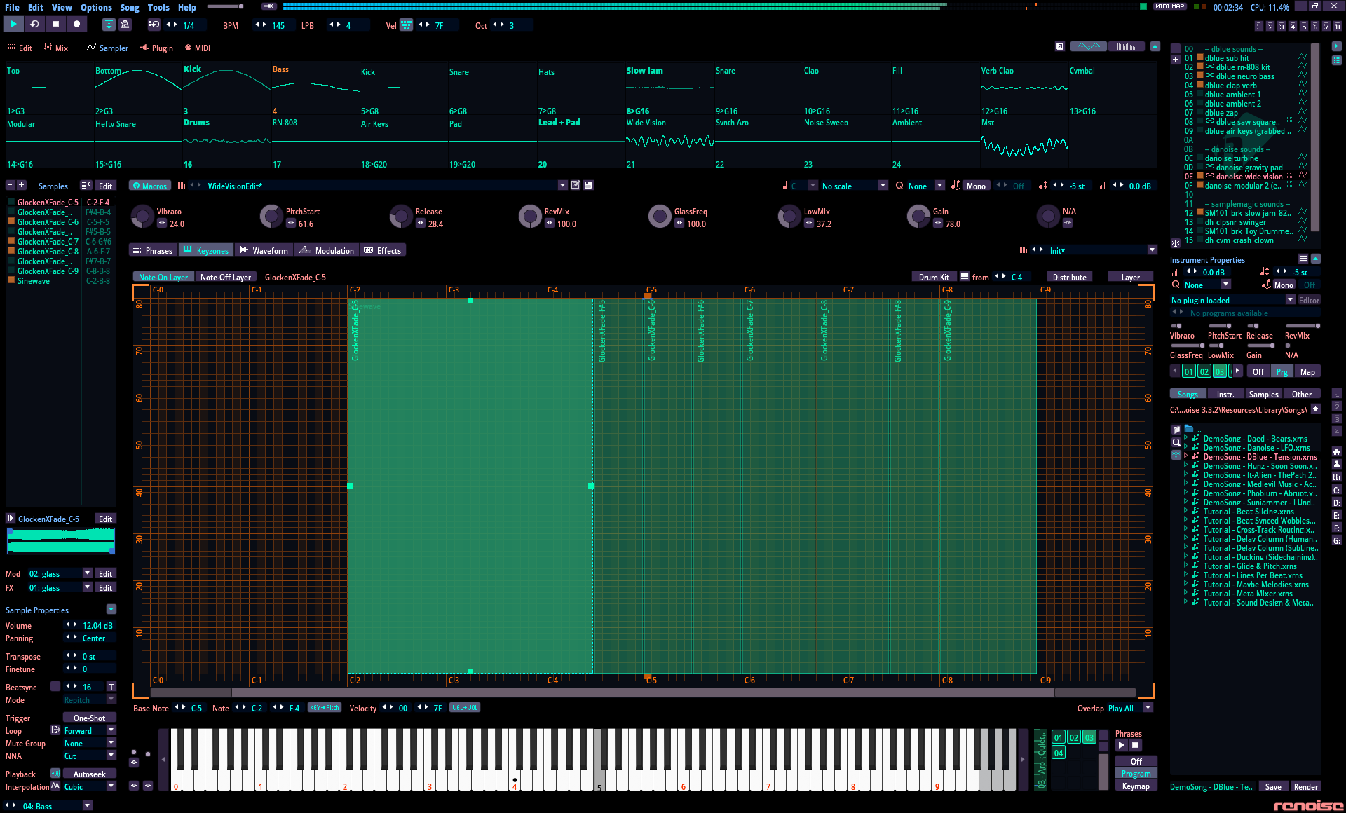Save the WideVisionEdit macro preset via disk icon

589,185
